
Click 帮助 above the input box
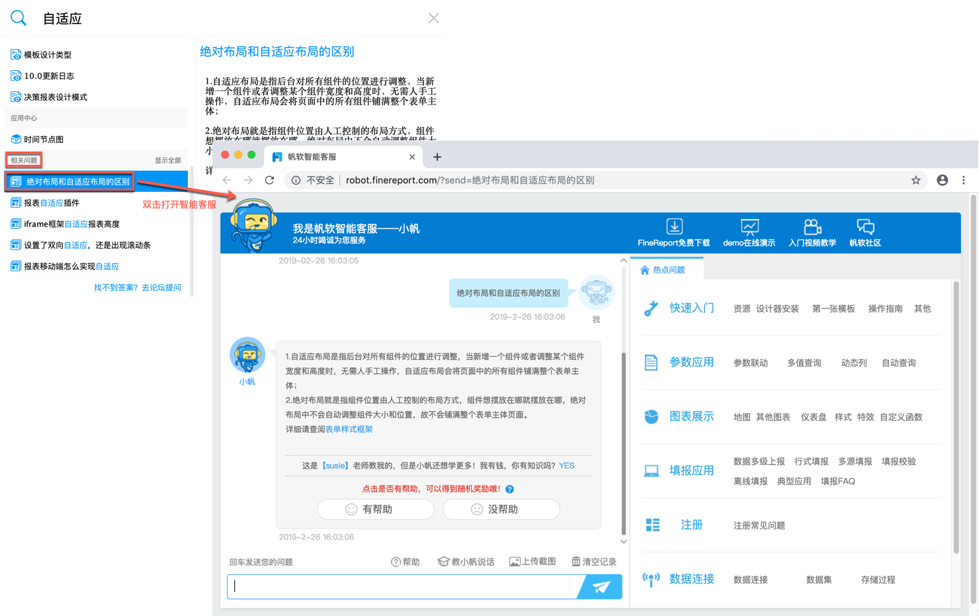[405, 562]
